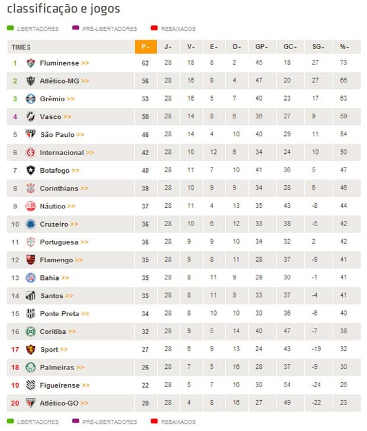
Task: Sort table by SG goal difference column
Action: 318,47
